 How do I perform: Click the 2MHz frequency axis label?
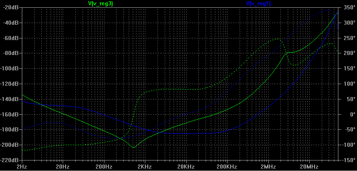pos(268,167)
